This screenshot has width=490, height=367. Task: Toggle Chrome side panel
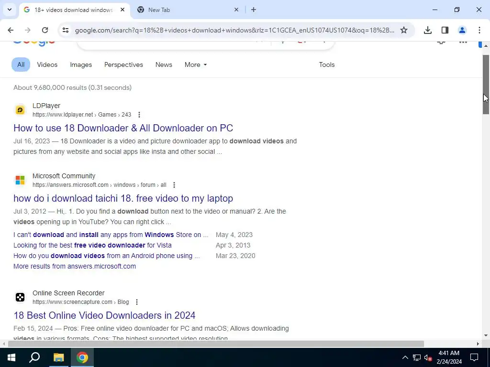click(x=445, y=30)
